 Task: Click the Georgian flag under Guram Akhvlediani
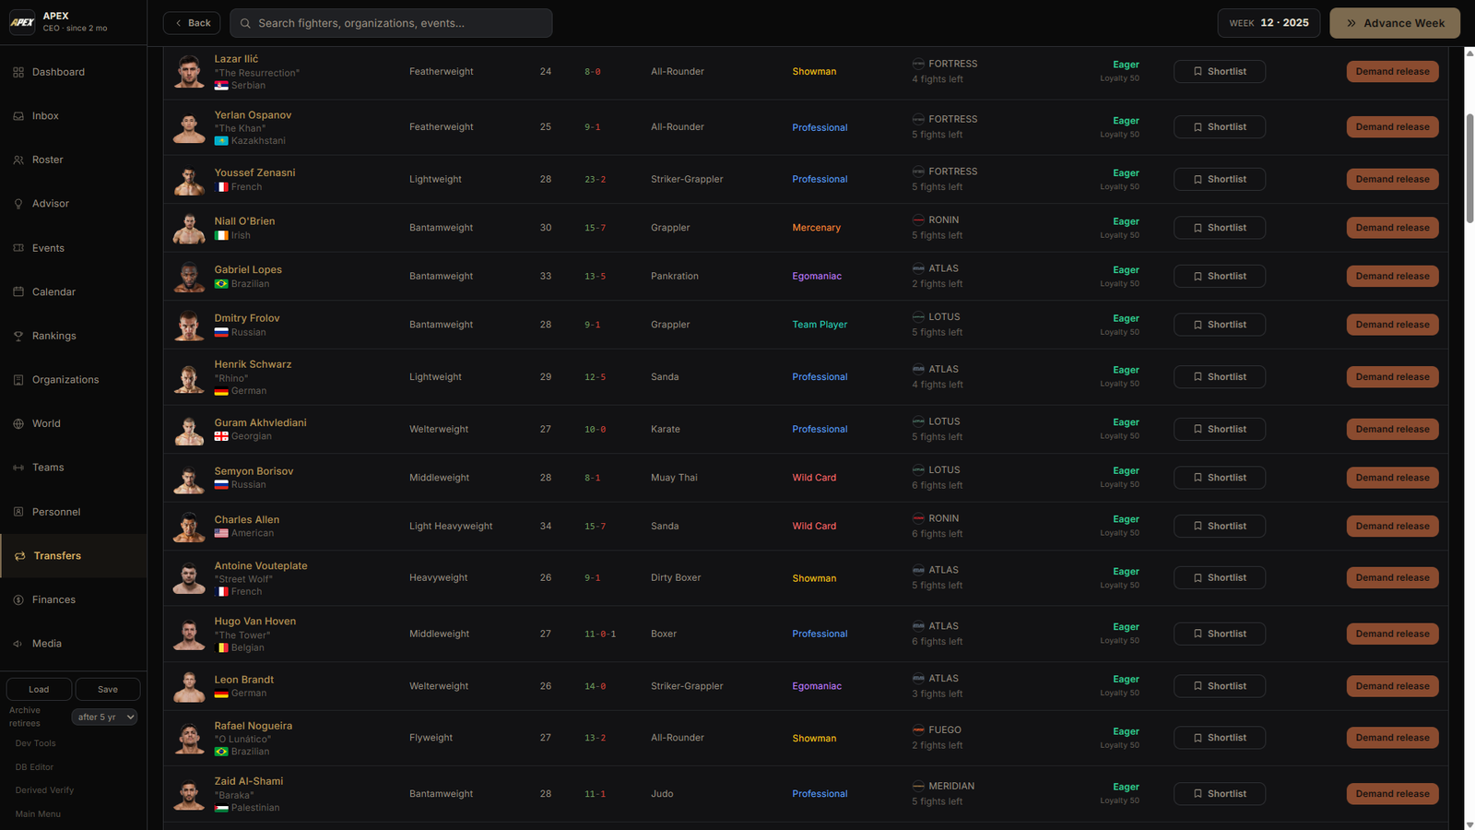click(221, 436)
